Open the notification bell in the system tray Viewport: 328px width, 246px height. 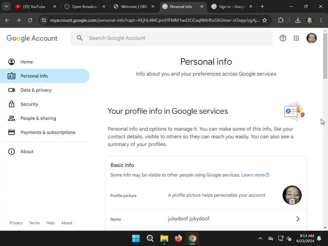point(319,238)
